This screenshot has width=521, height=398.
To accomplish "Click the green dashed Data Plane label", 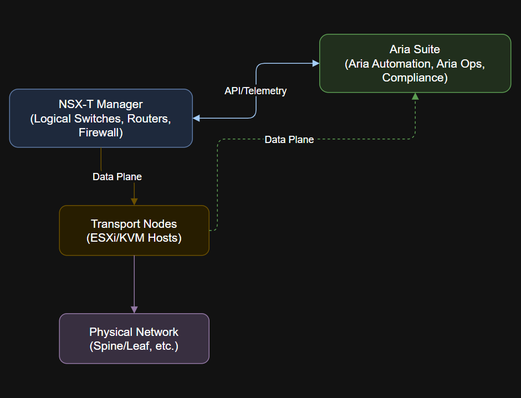I will 289,140.
